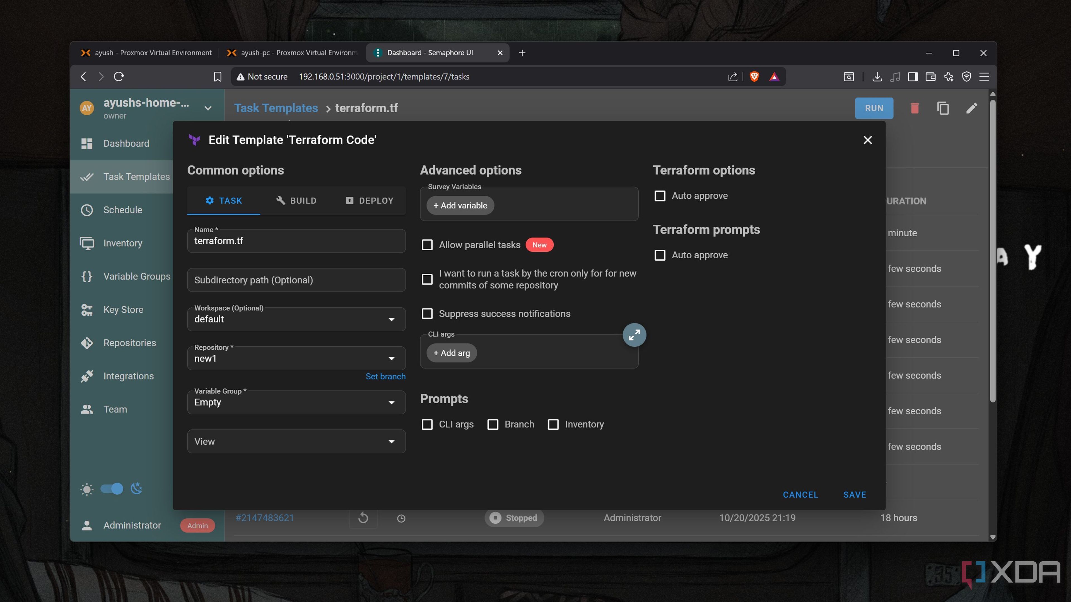Click the rerun task icon for #2147483621

363,518
